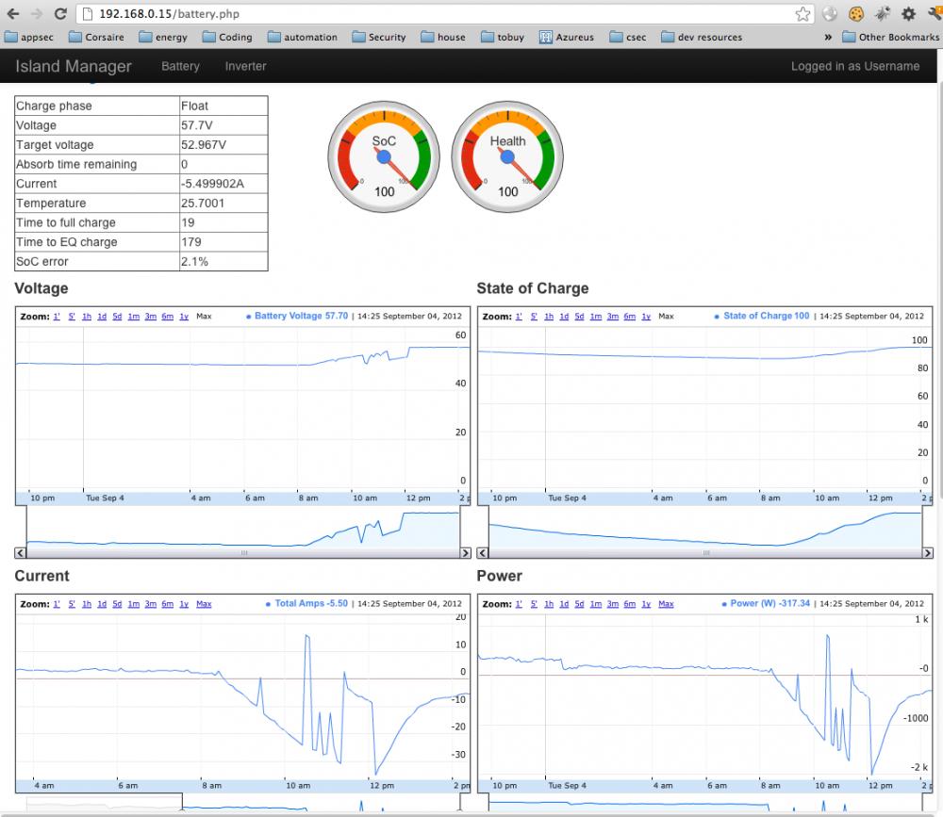The image size is (943, 817).
Task: Reload the battery.php page
Action: pyautogui.click(x=60, y=13)
